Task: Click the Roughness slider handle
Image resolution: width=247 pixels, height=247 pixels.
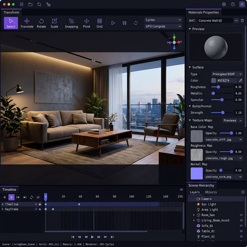Action: click(218, 87)
